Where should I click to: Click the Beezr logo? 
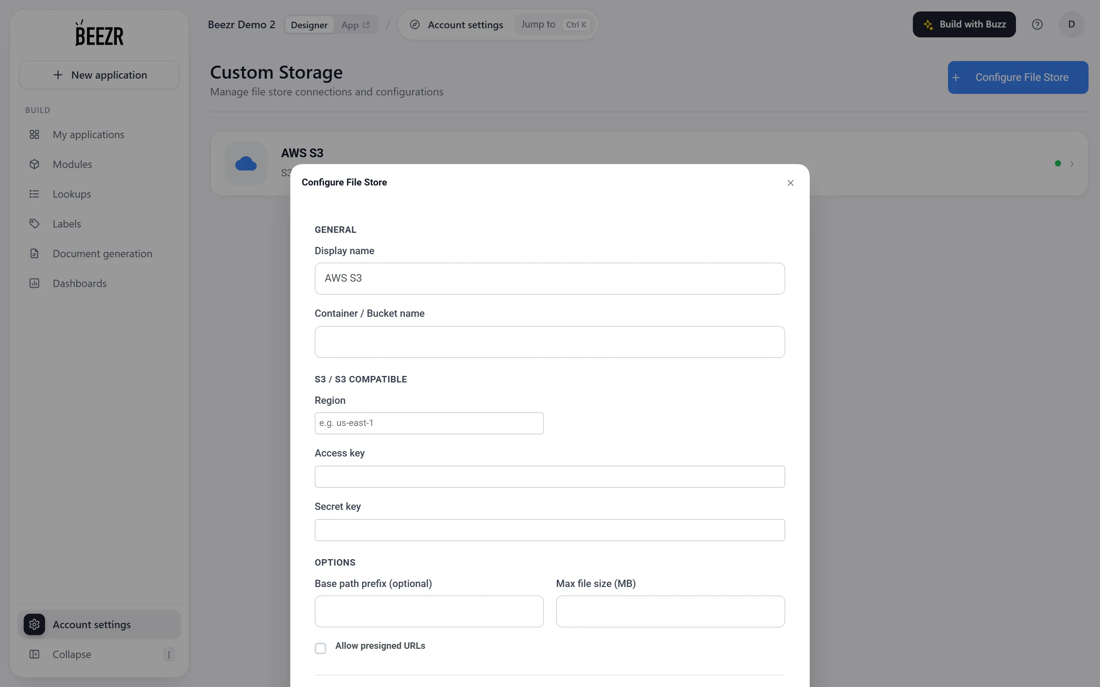tap(99, 33)
